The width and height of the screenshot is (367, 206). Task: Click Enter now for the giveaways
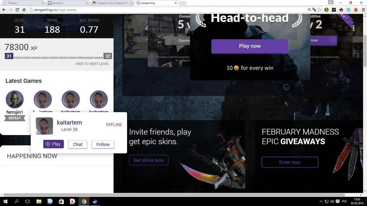click(290, 162)
